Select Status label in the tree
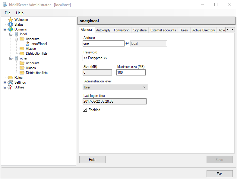Screen dimensions: 237x179 click(x=19, y=24)
